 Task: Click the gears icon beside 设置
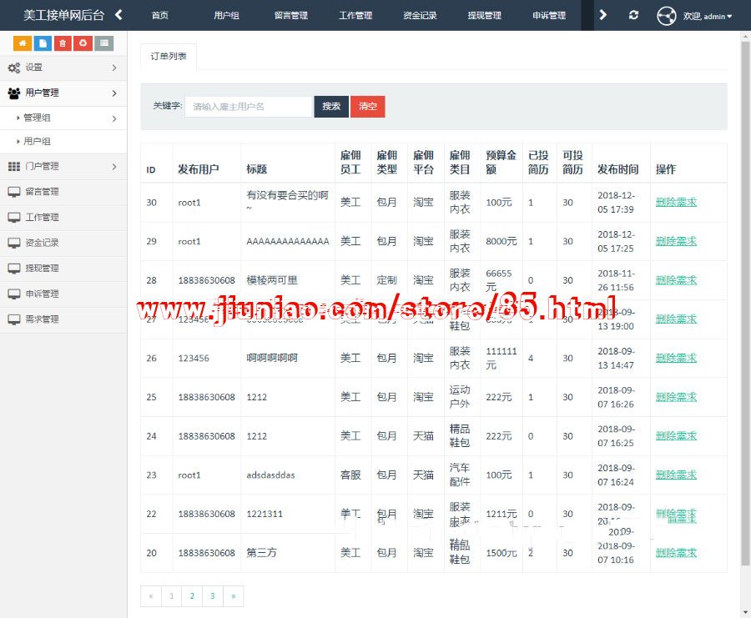14,68
